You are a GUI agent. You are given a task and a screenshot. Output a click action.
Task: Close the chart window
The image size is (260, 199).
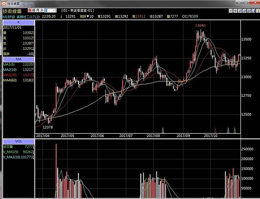click(x=255, y=2)
